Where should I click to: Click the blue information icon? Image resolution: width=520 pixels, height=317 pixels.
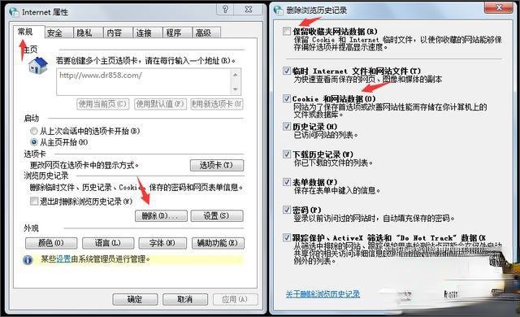(x=28, y=259)
